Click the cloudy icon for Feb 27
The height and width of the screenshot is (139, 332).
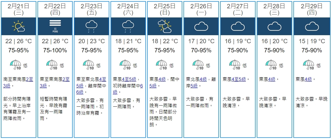point(238,27)
